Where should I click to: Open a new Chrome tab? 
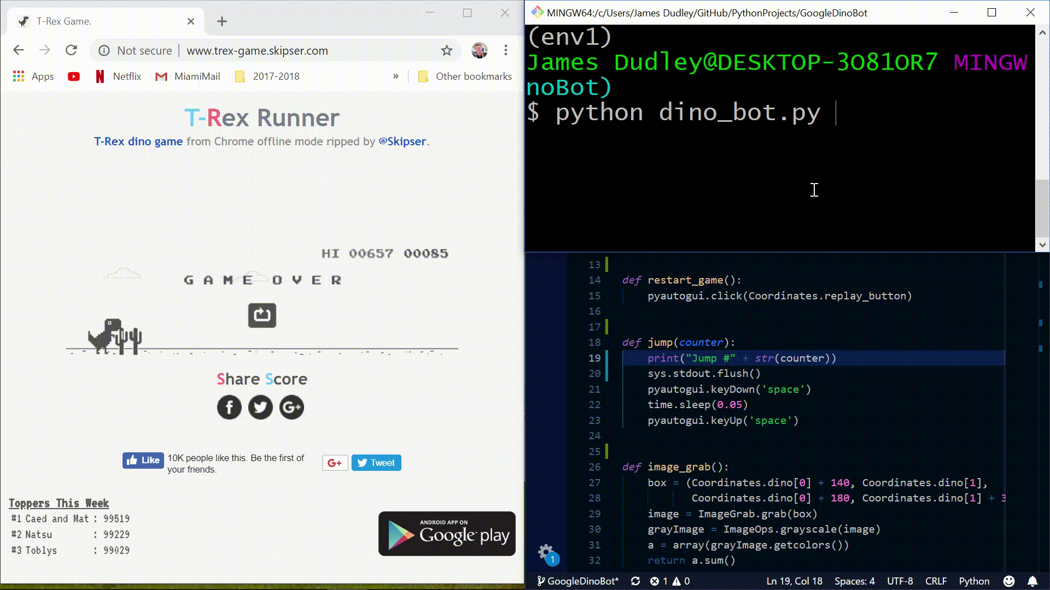coord(221,21)
